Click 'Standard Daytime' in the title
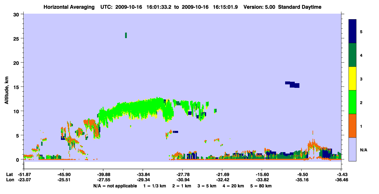 point(300,7)
